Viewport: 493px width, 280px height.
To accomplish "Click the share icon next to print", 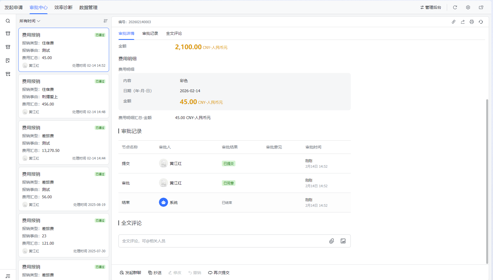I will [x=463, y=22].
